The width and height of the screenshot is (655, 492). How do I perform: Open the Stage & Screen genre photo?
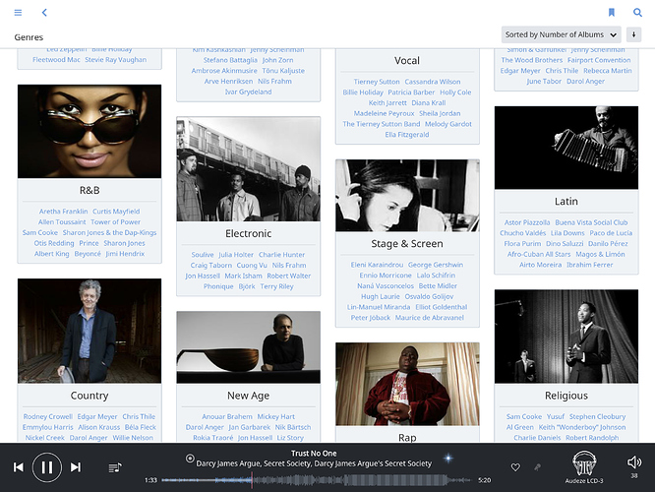[x=407, y=196]
